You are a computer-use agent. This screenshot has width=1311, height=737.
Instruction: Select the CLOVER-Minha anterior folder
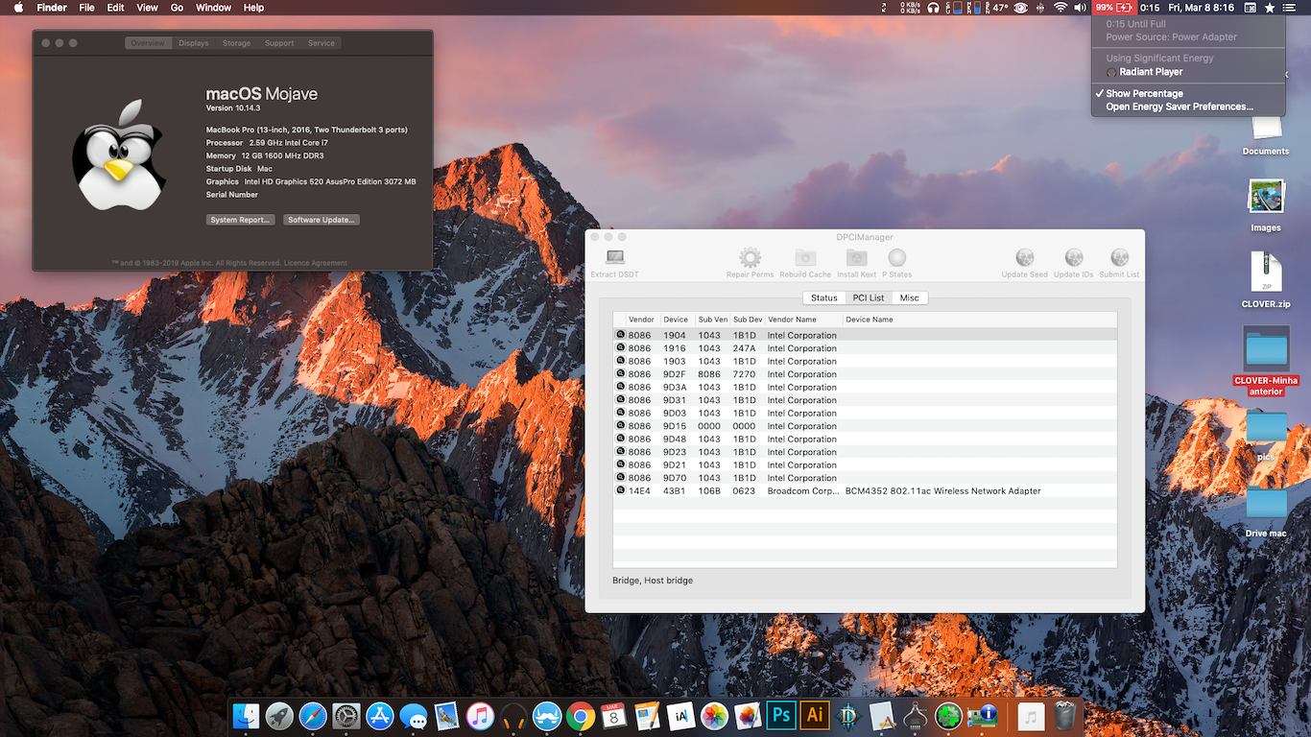coord(1266,361)
